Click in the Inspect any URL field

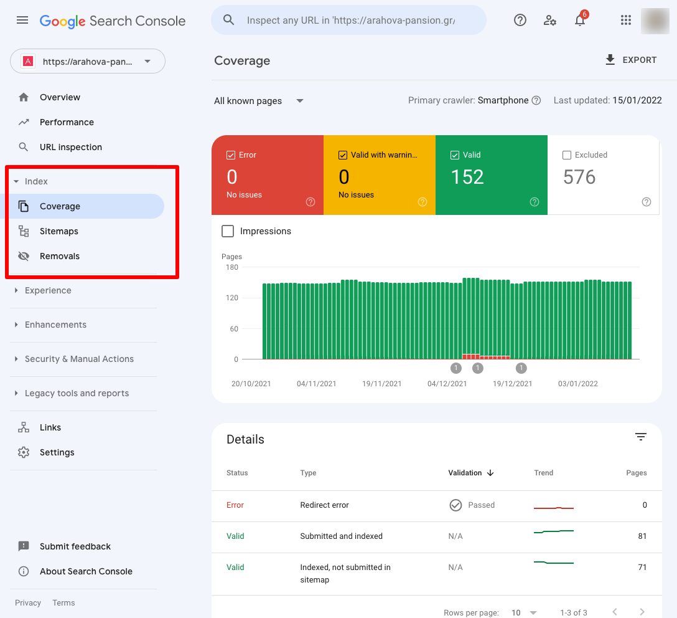tap(351, 21)
